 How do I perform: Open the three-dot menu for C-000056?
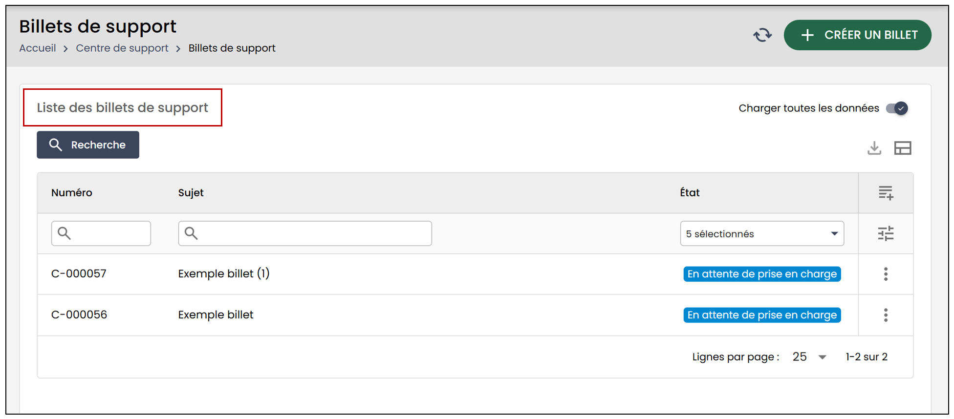click(886, 315)
